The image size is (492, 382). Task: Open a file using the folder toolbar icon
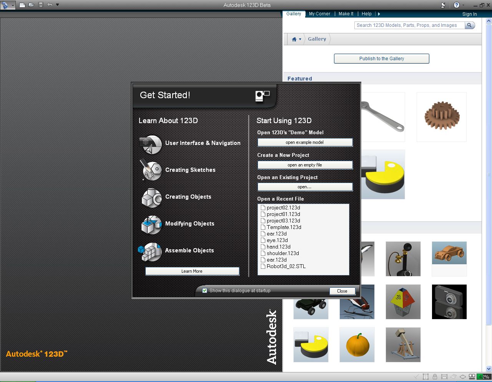pyautogui.click(x=31, y=5)
